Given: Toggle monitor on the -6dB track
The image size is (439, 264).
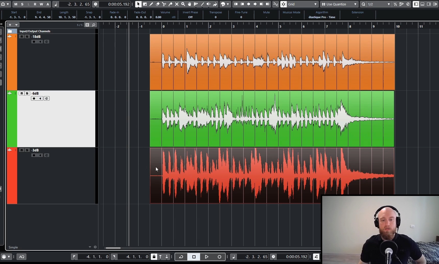Looking at the screenshot, I should coord(40,98).
